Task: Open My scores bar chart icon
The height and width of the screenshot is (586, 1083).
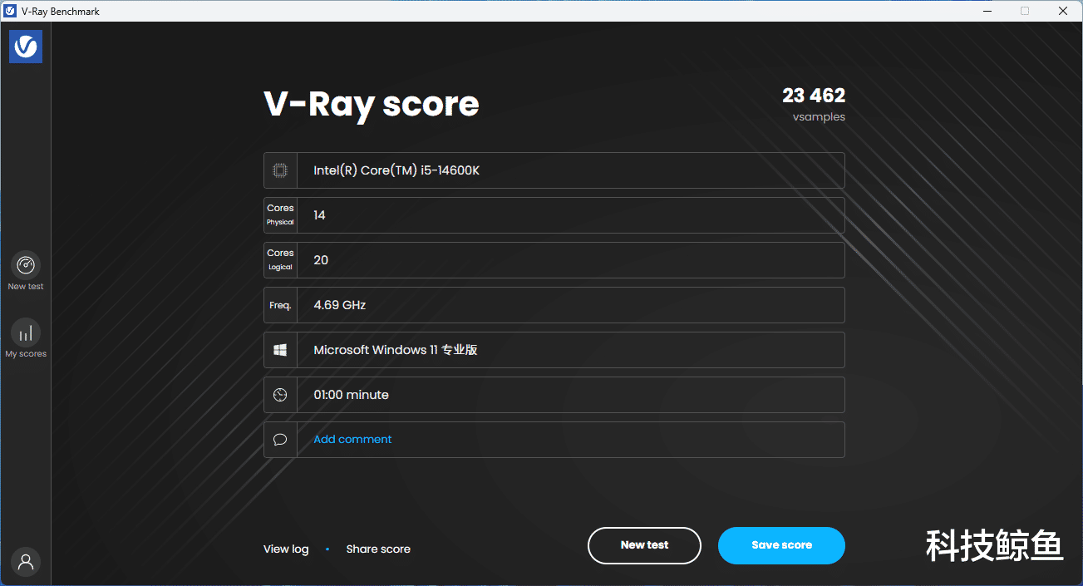Action: [26, 332]
